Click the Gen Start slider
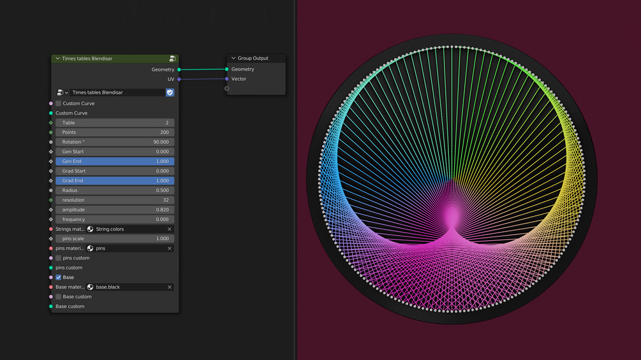This screenshot has width=641, height=360. [x=115, y=152]
